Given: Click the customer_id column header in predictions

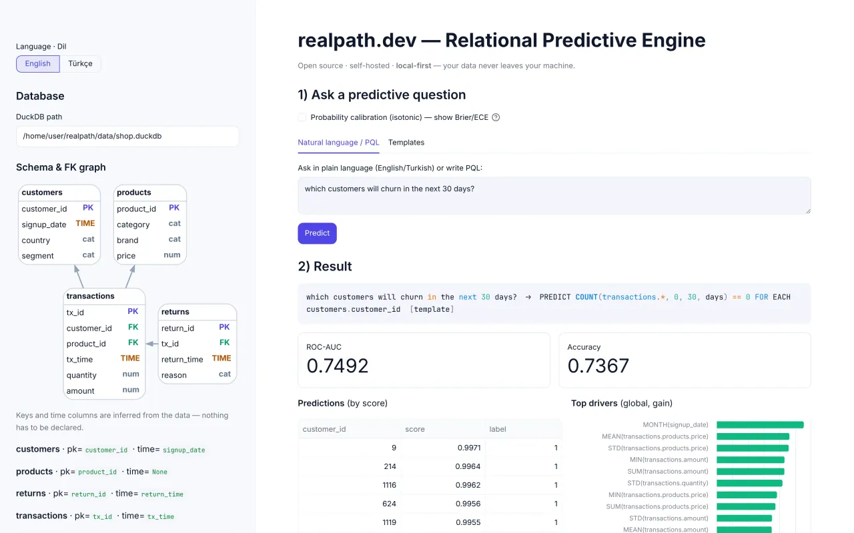Looking at the screenshot, I should [350, 429].
